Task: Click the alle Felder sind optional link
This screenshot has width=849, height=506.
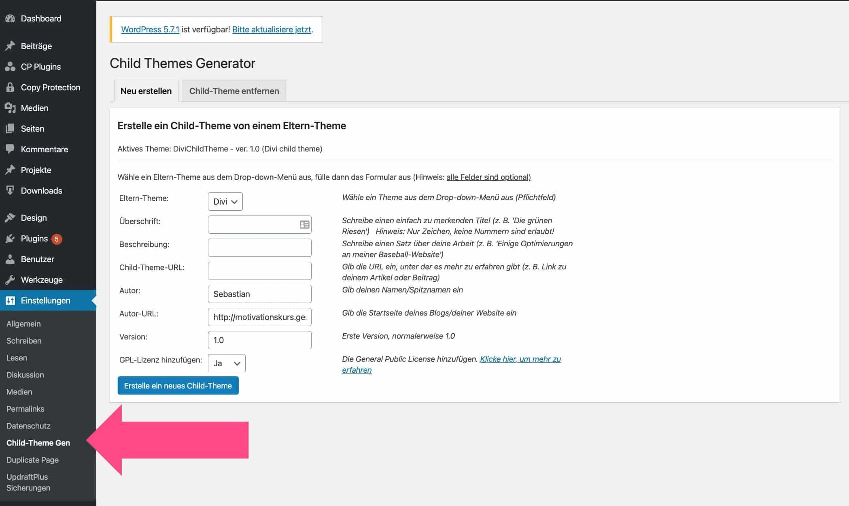Action: (x=488, y=177)
